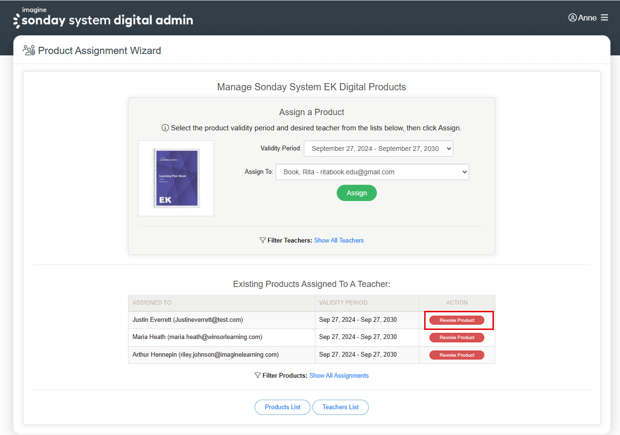Viewport: 620px width, 435px height.
Task: Revoke product from Maria Heath
Action: (457, 337)
